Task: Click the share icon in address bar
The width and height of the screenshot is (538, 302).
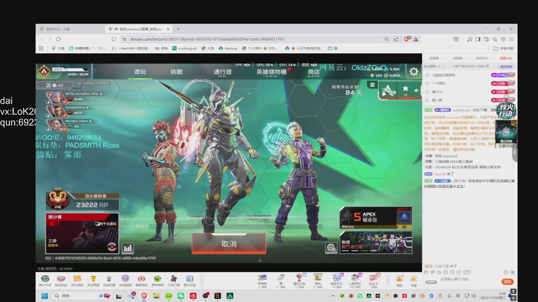Action: tap(396, 39)
